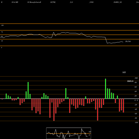This screenshot has width=139, height=139.
Task: Click the header text 'SI(TM)'
Action: pyautogui.click(x=53, y=2)
